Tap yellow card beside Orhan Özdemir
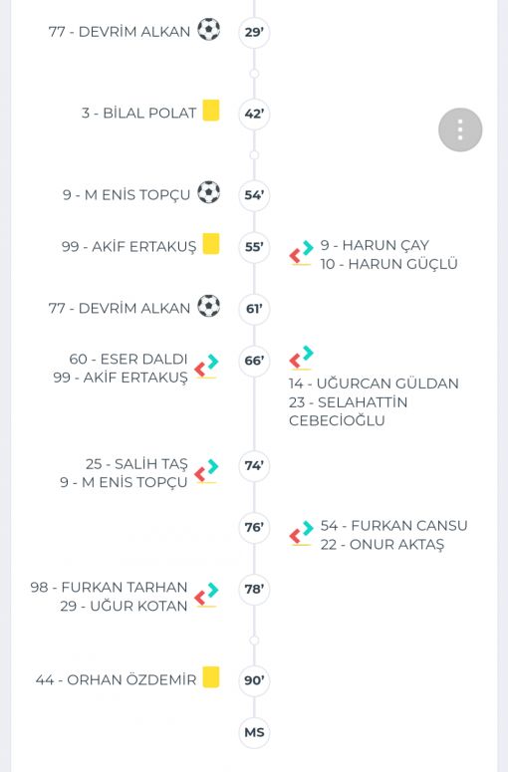508x772 pixels. point(211,677)
